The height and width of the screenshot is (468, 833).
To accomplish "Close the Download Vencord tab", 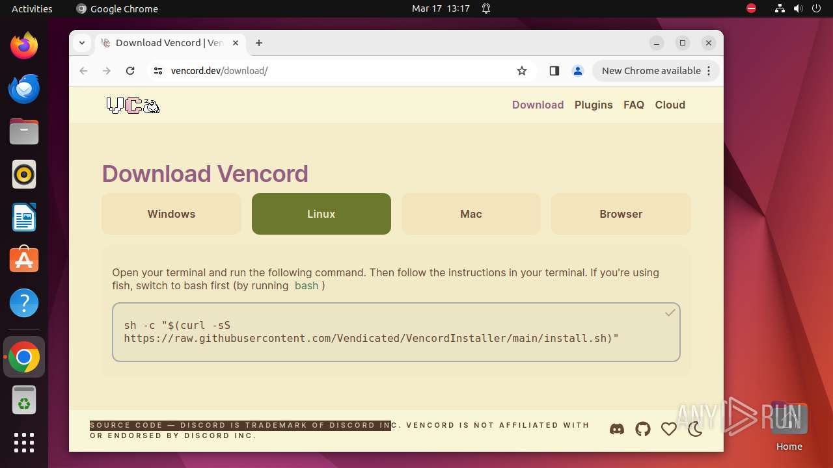I will tap(236, 43).
